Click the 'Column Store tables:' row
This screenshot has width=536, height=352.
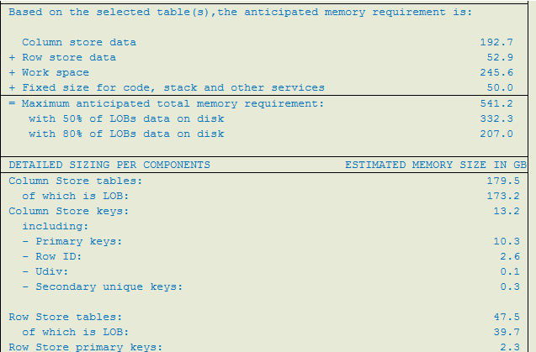[76, 180]
